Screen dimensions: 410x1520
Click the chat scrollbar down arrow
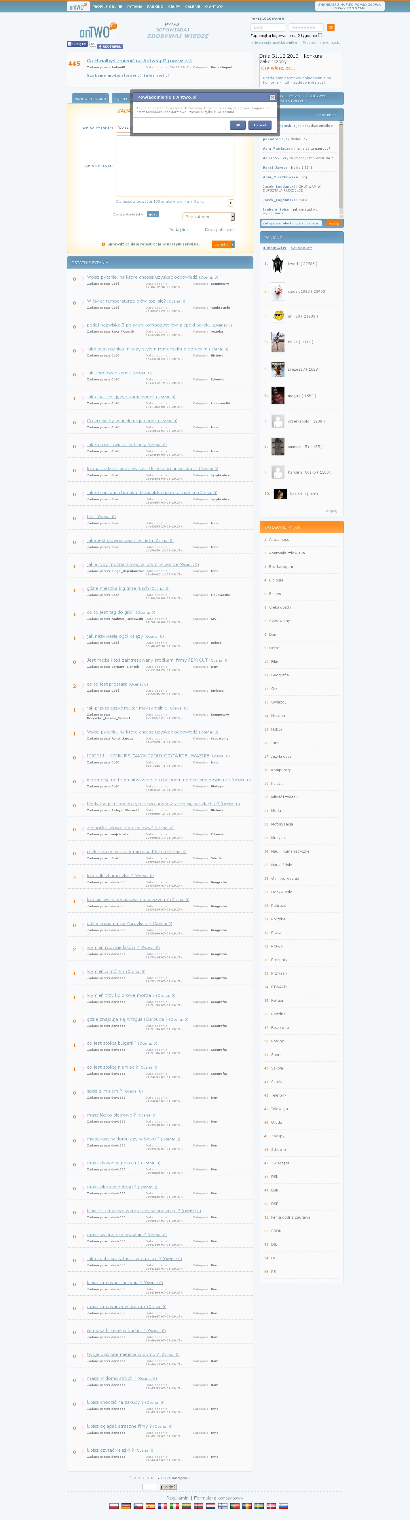click(x=341, y=216)
